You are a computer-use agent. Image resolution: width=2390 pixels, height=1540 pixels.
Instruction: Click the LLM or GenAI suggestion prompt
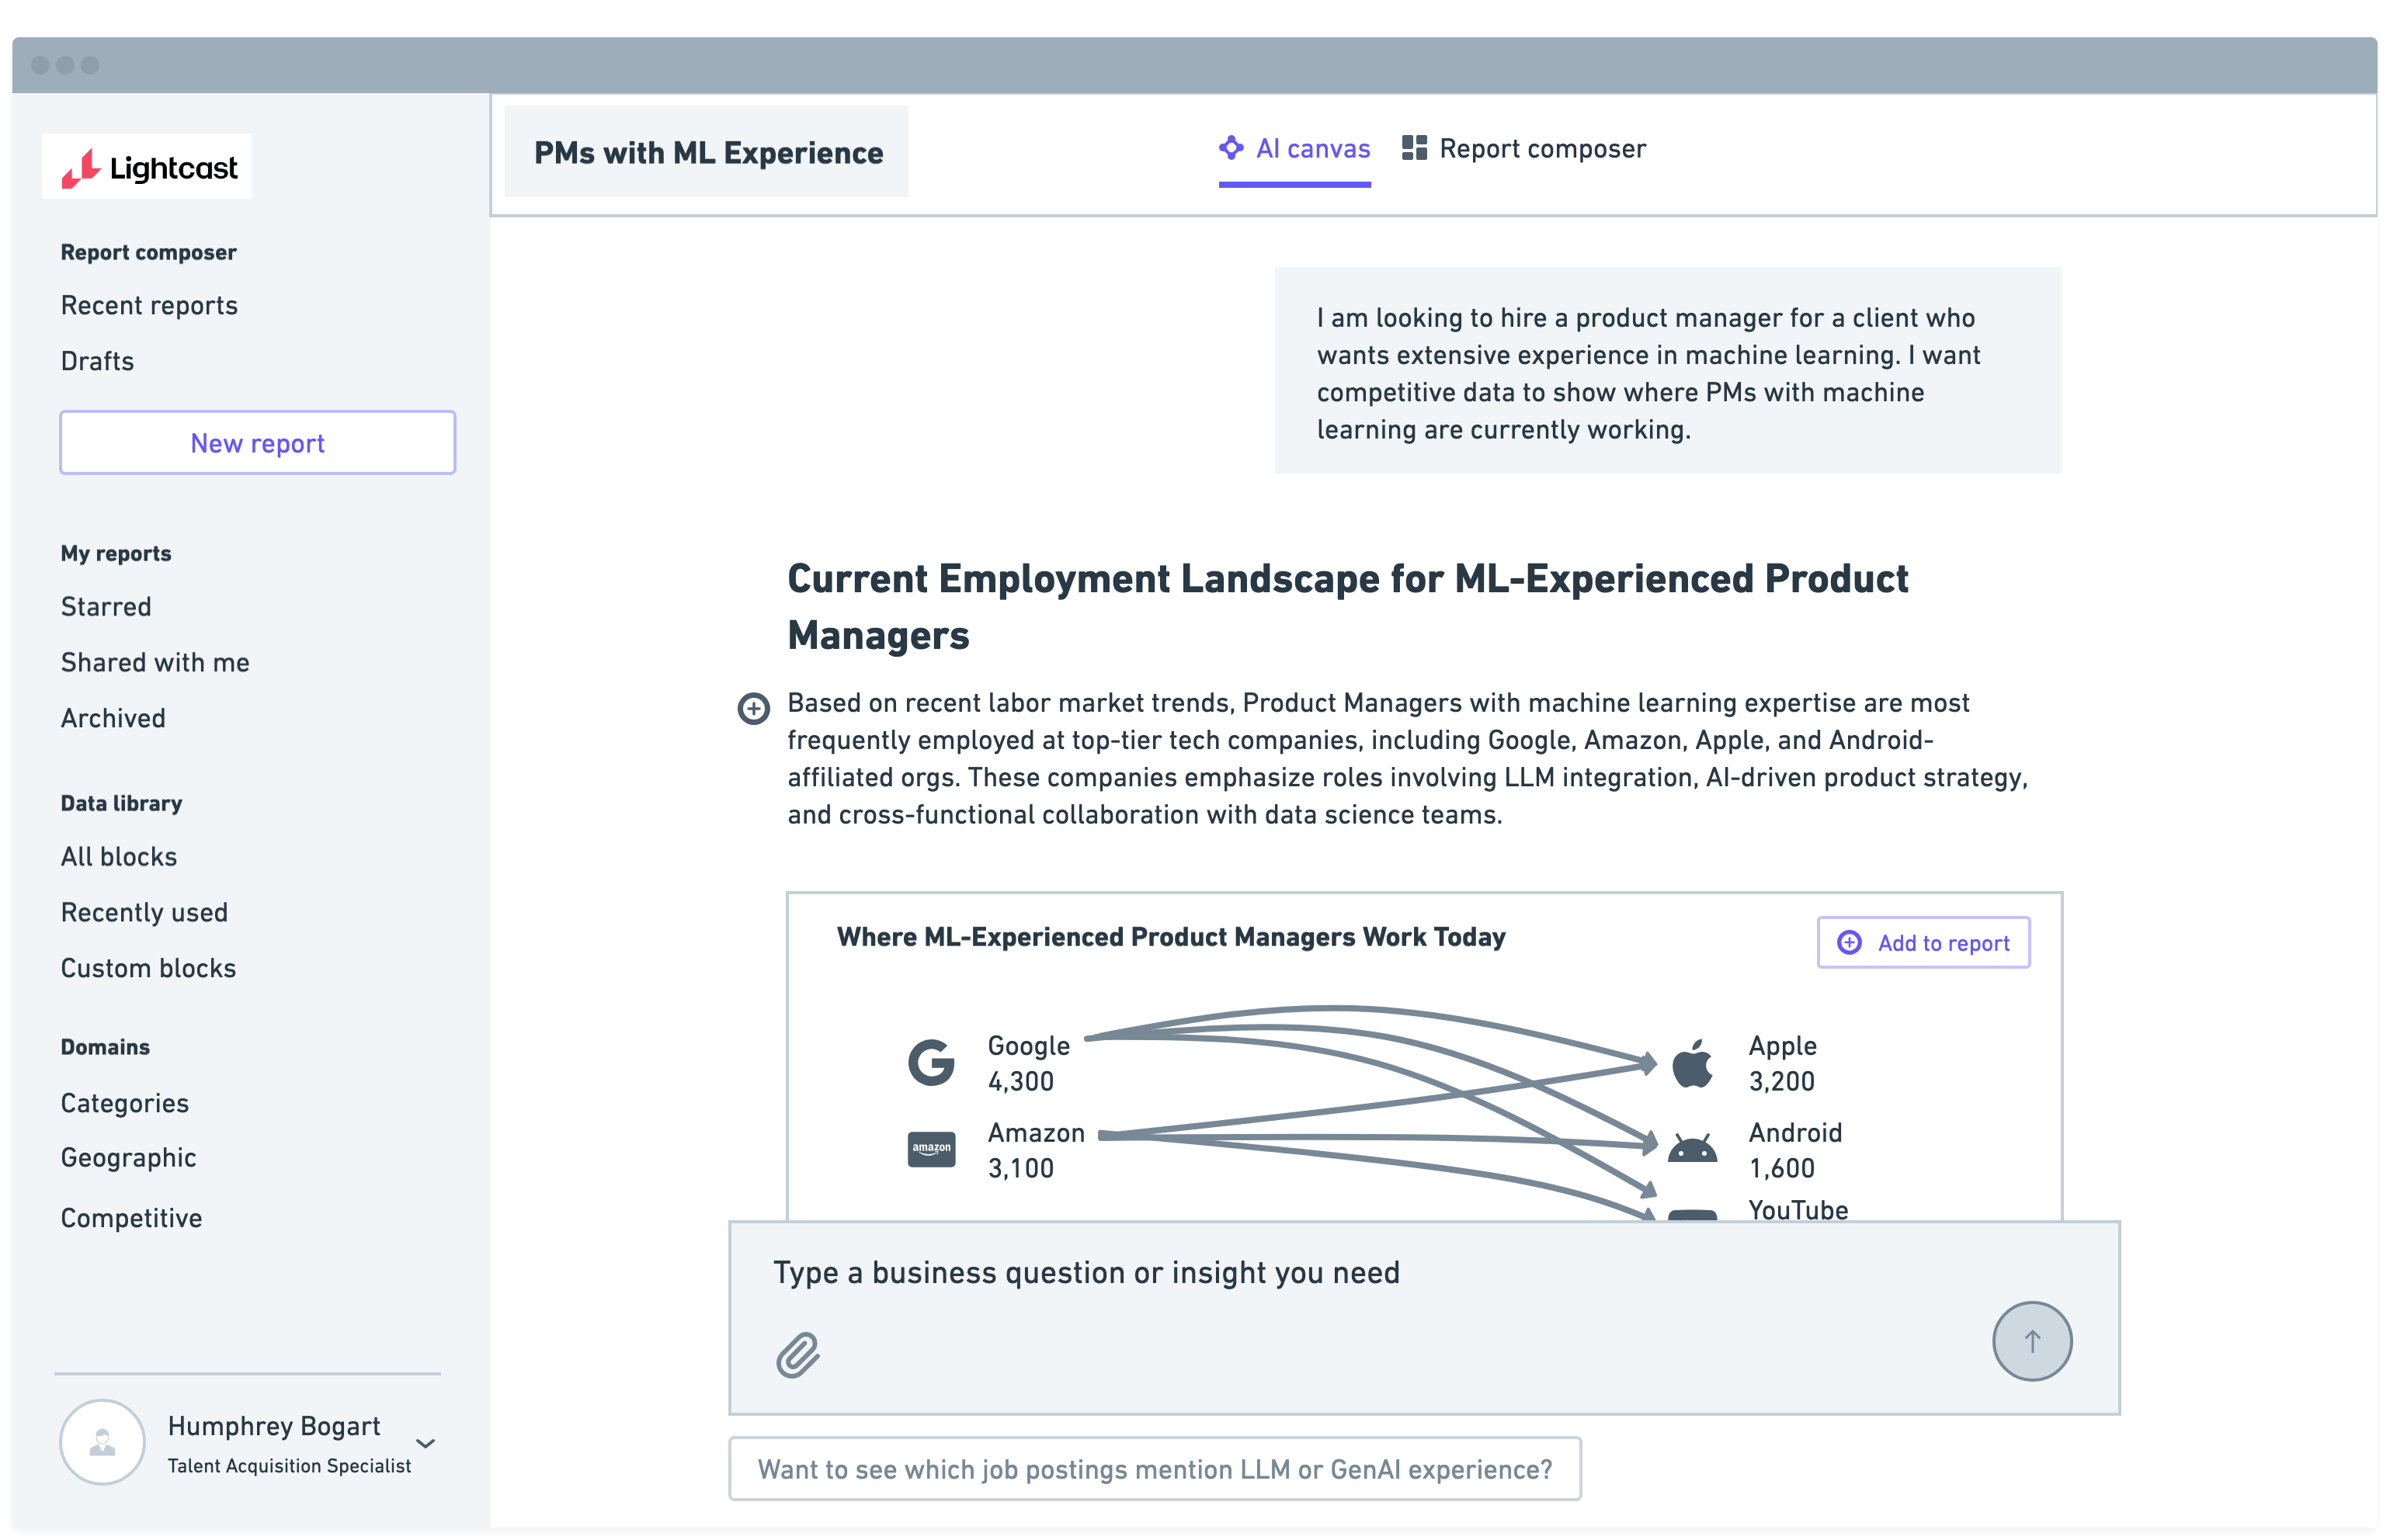1154,1469
